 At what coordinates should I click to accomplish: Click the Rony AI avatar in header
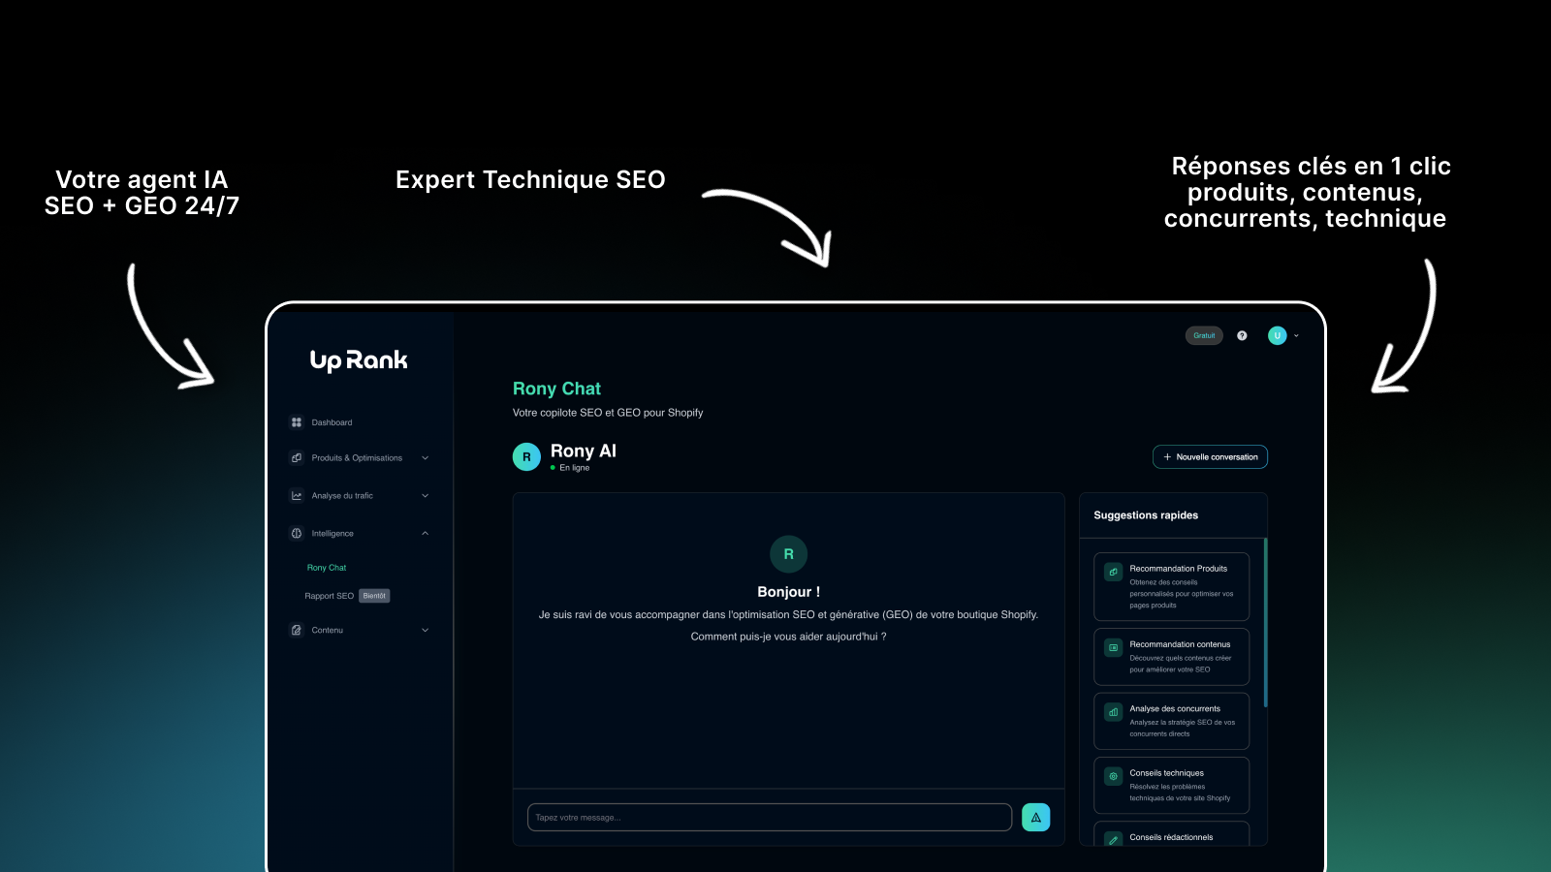(x=526, y=456)
